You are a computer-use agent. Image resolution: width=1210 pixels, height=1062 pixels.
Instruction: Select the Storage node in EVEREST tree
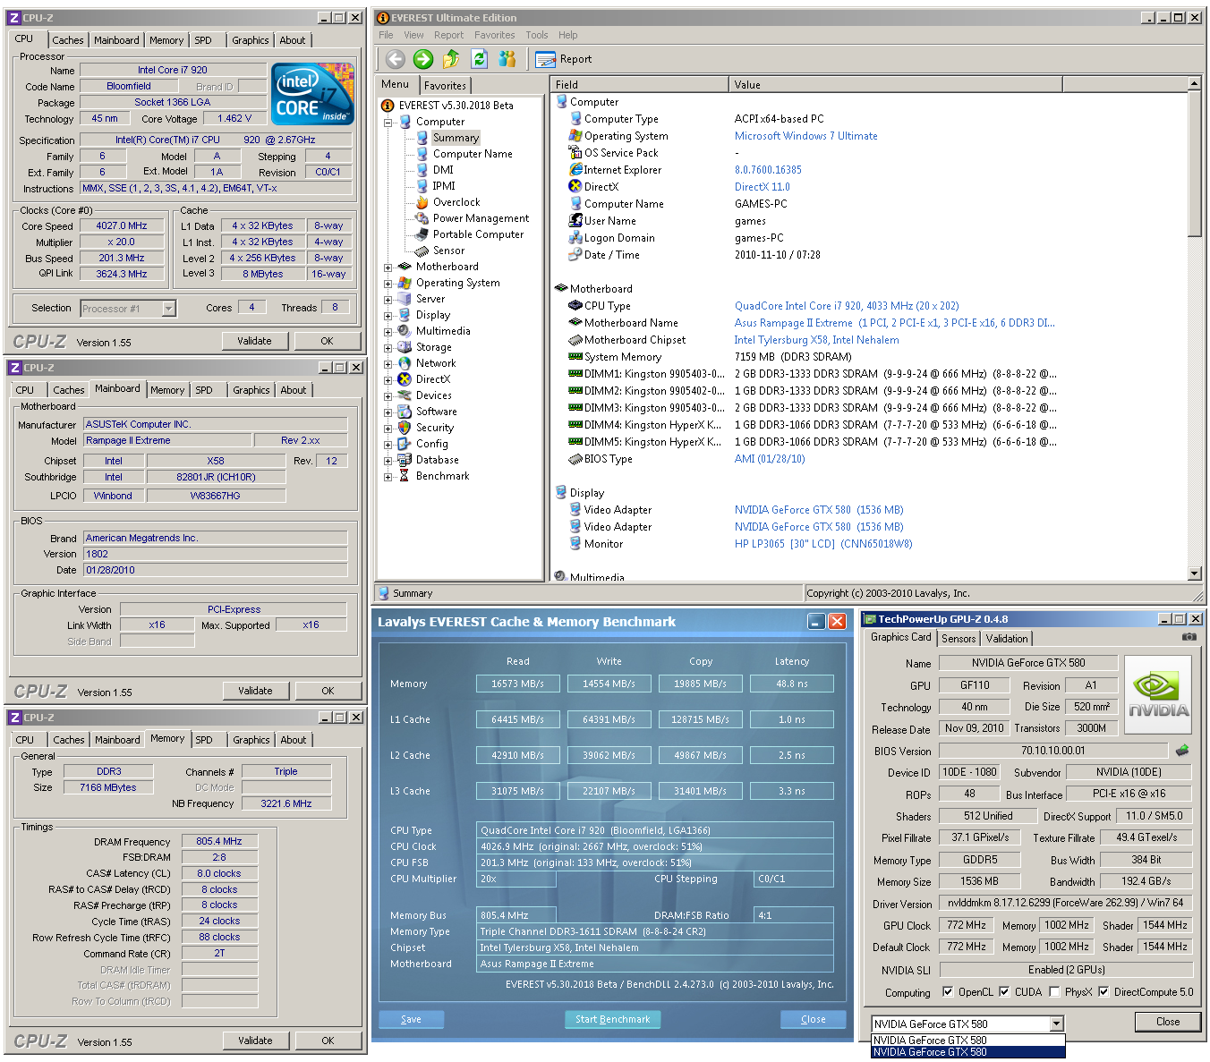[433, 347]
